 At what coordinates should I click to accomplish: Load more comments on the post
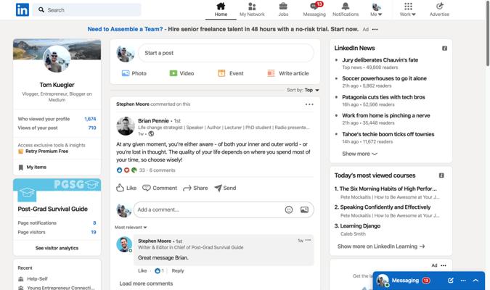point(146,283)
